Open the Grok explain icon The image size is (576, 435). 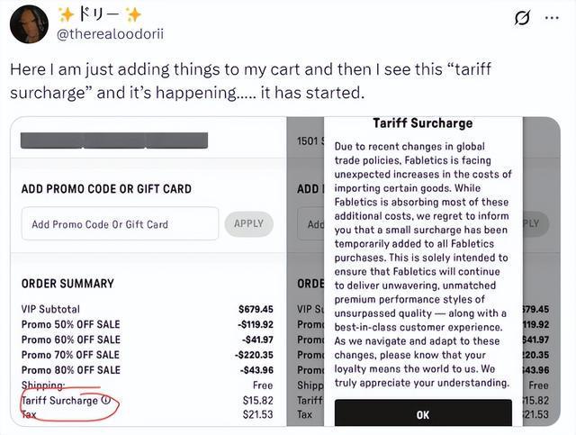pyautogui.click(x=521, y=18)
